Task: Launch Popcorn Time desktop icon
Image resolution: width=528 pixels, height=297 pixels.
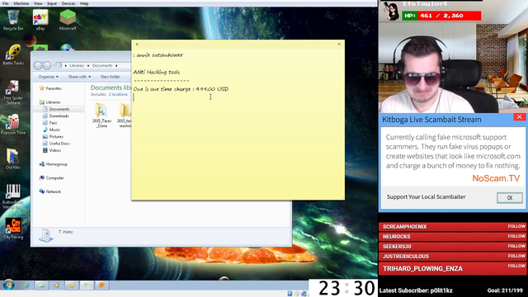Action: click(13, 125)
